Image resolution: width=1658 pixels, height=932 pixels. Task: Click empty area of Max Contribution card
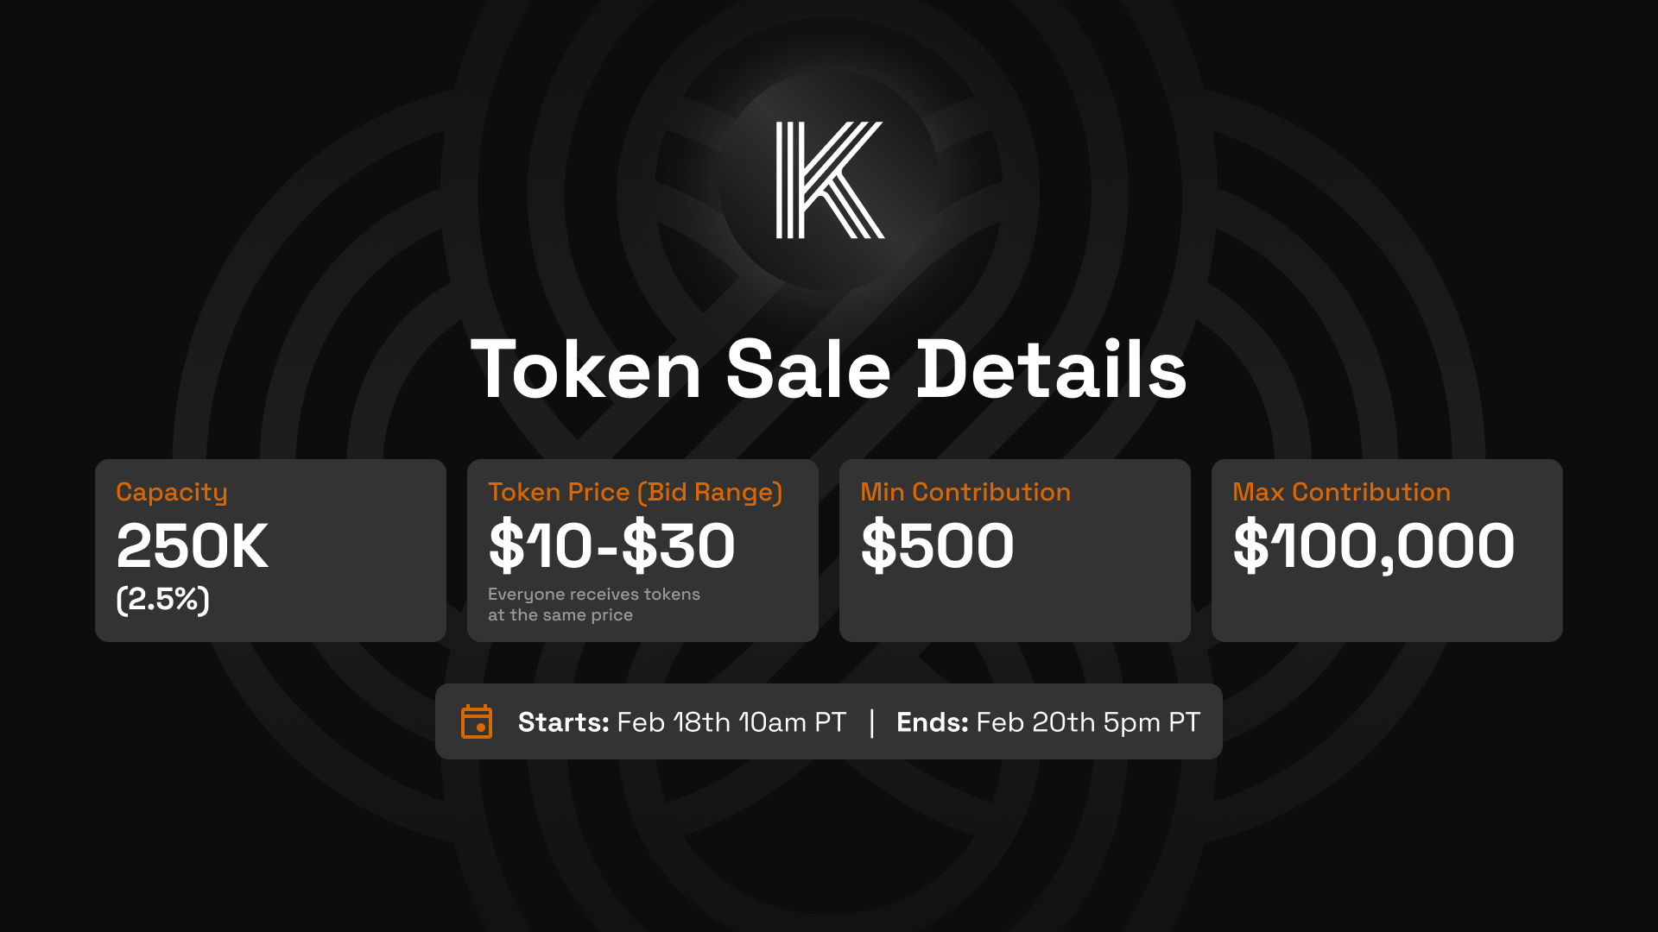[x=1387, y=608]
